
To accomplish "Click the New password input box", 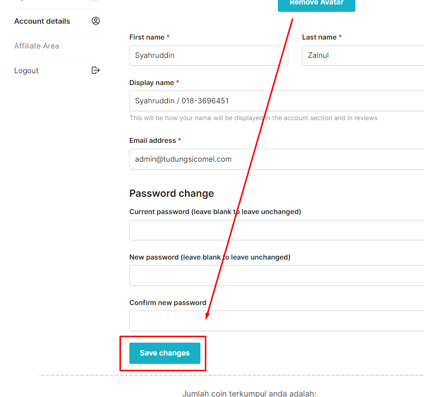I will click(276, 275).
